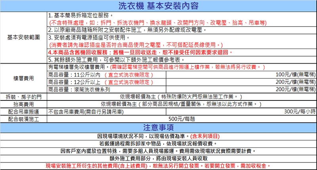The image size is (317, 170).
Task: Select the red bottom note about 開立發票
Action: pyautogui.click(x=158, y=166)
